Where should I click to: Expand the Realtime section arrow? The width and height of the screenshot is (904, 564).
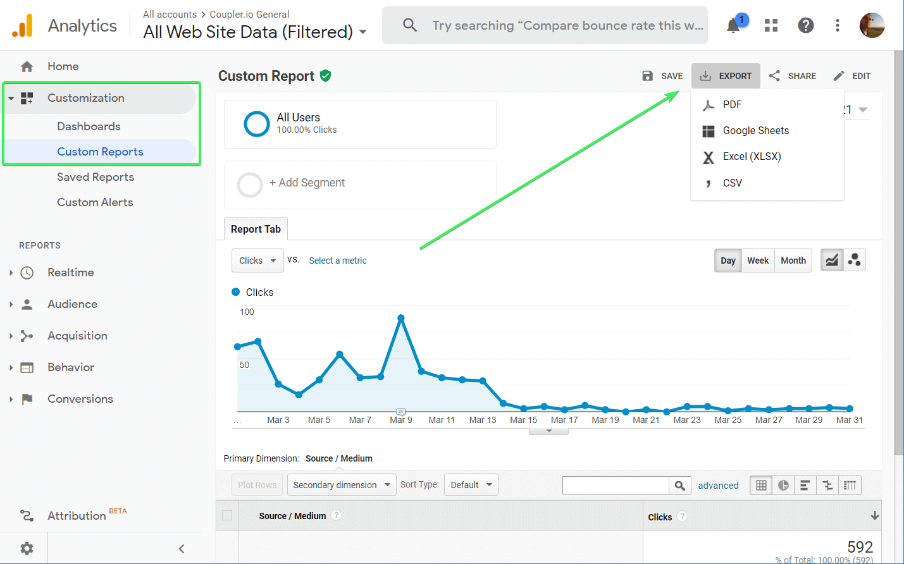click(11, 273)
